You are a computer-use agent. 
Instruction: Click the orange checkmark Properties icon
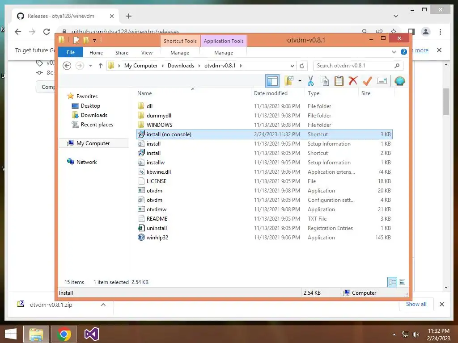point(367,81)
